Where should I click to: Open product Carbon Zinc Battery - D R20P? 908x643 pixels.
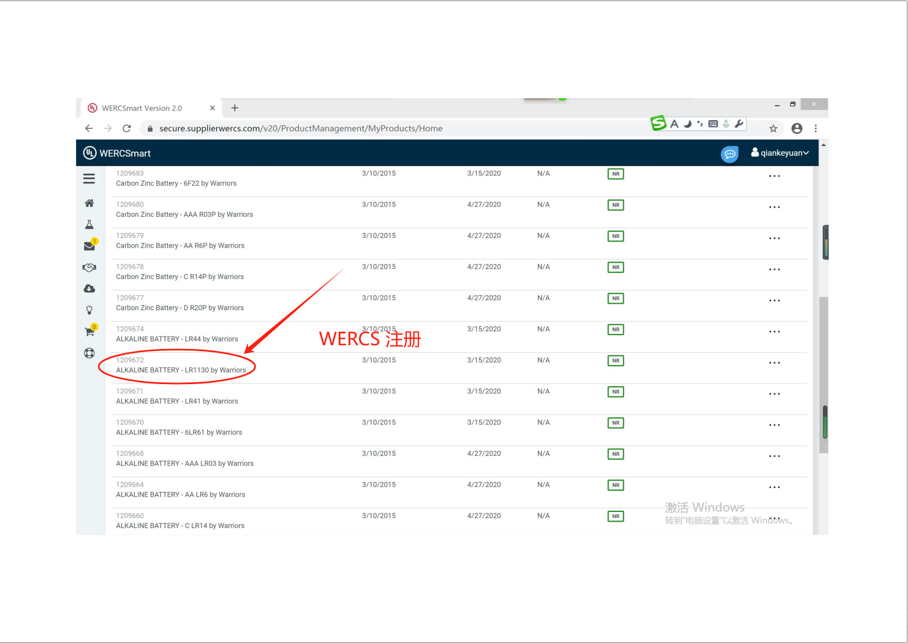click(x=180, y=308)
